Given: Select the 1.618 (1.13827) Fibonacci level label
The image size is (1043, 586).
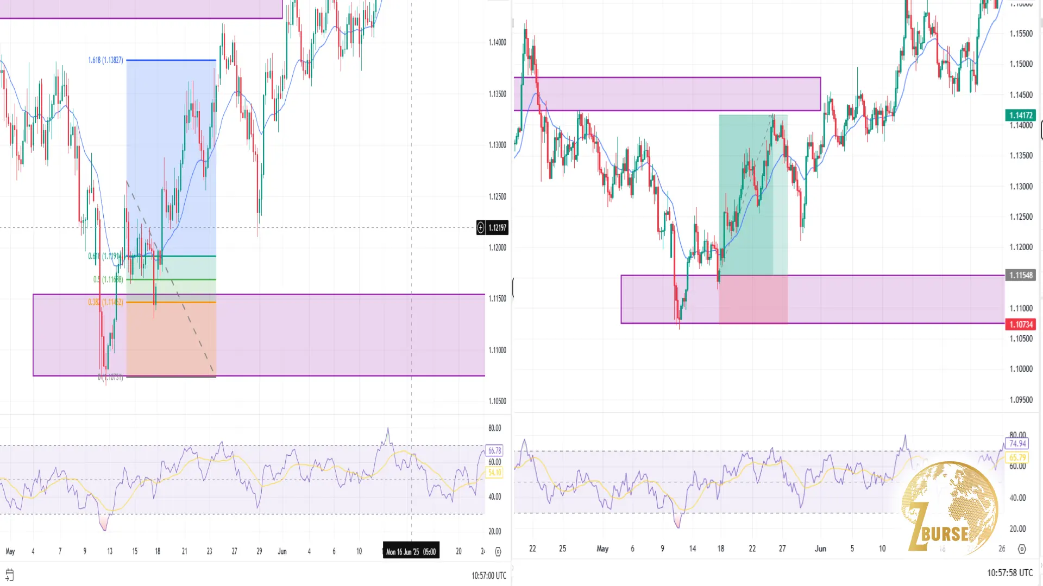Looking at the screenshot, I should [105, 60].
